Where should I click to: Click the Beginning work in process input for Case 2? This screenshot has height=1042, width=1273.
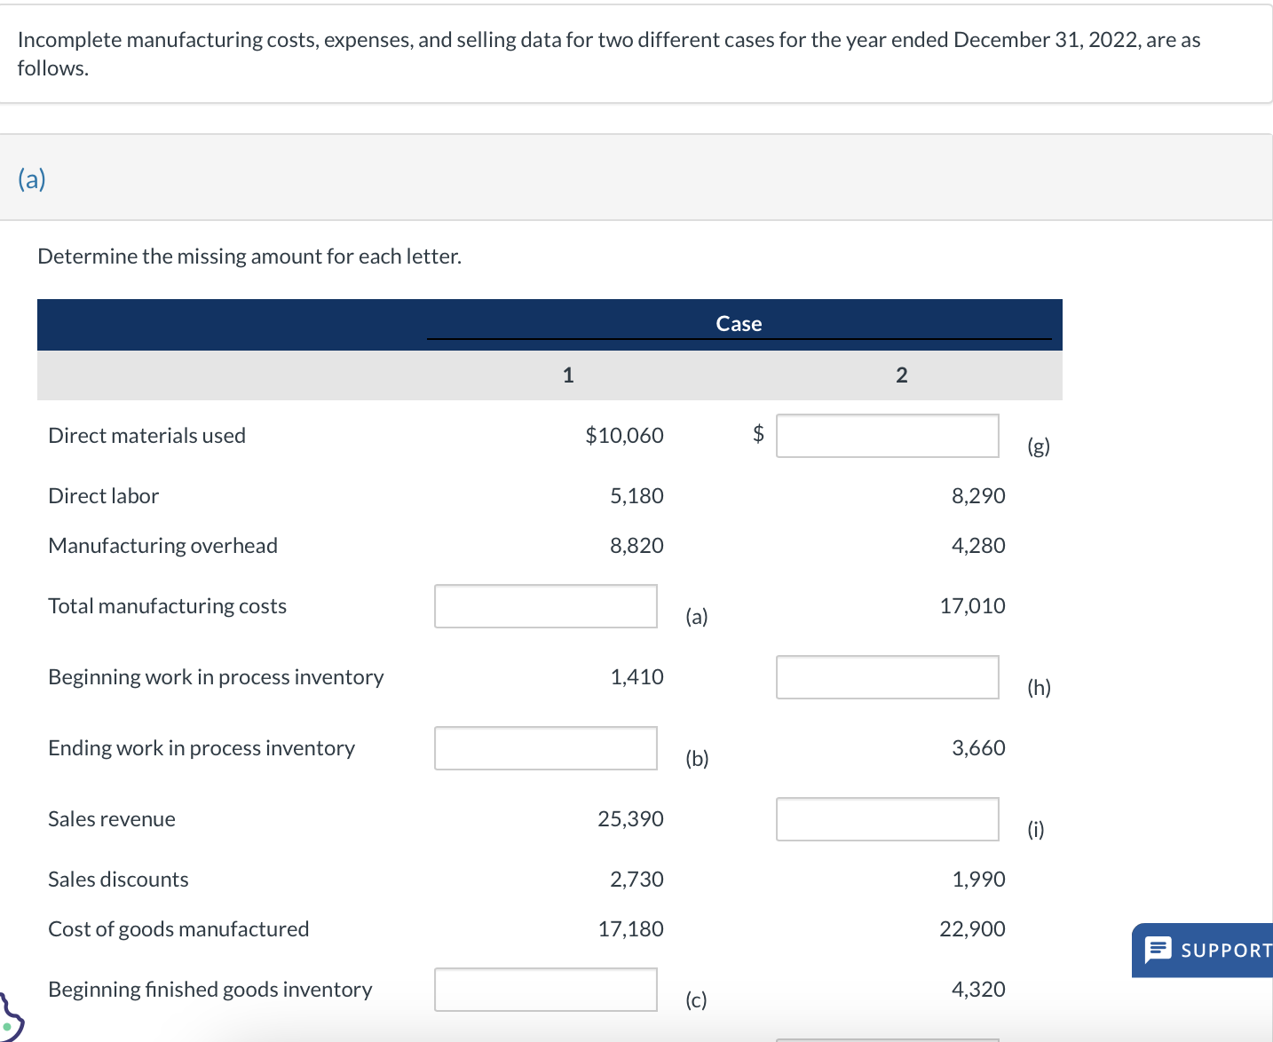click(887, 677)
